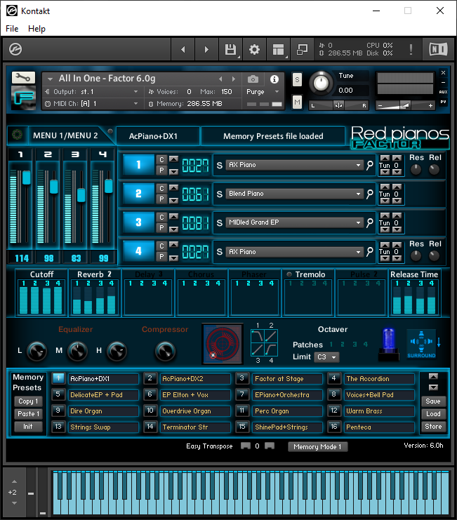
Task: Increase Easy Transpose with right button
Action: tap(270, 446)
